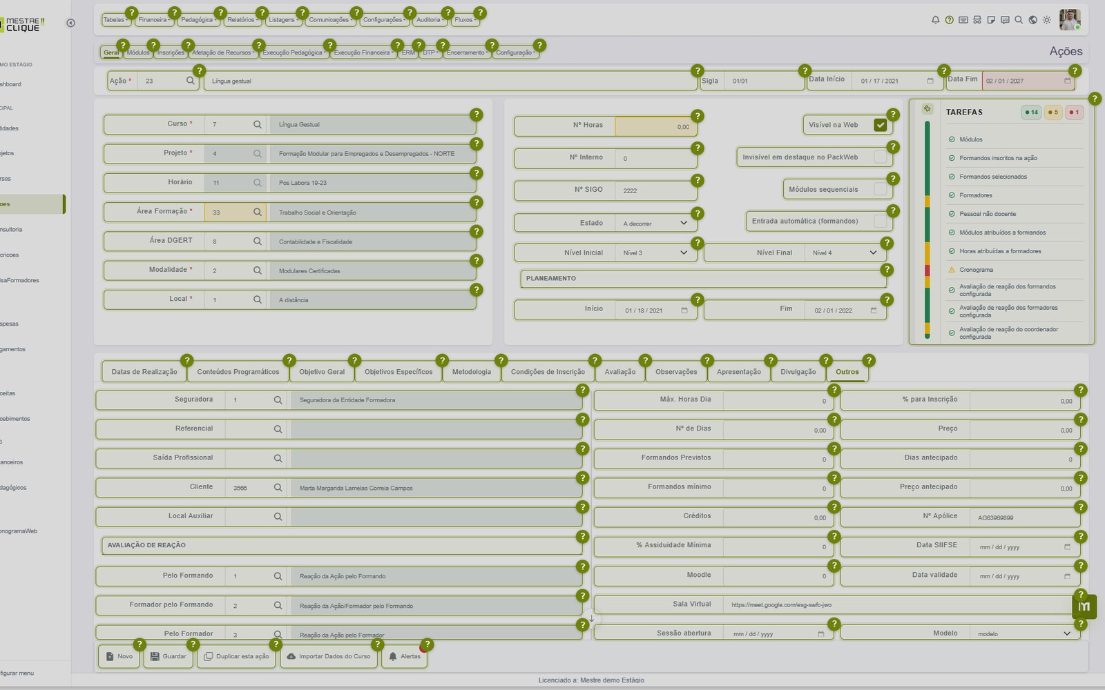Open the chat message icon in header
1105x690 pixels.
[1005, 20]
